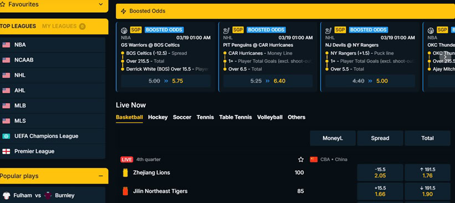The width and height of the screenshot is (455, 203).
Task: Select the boosted 6.40 odds button
Action: (x=268, y=81)
